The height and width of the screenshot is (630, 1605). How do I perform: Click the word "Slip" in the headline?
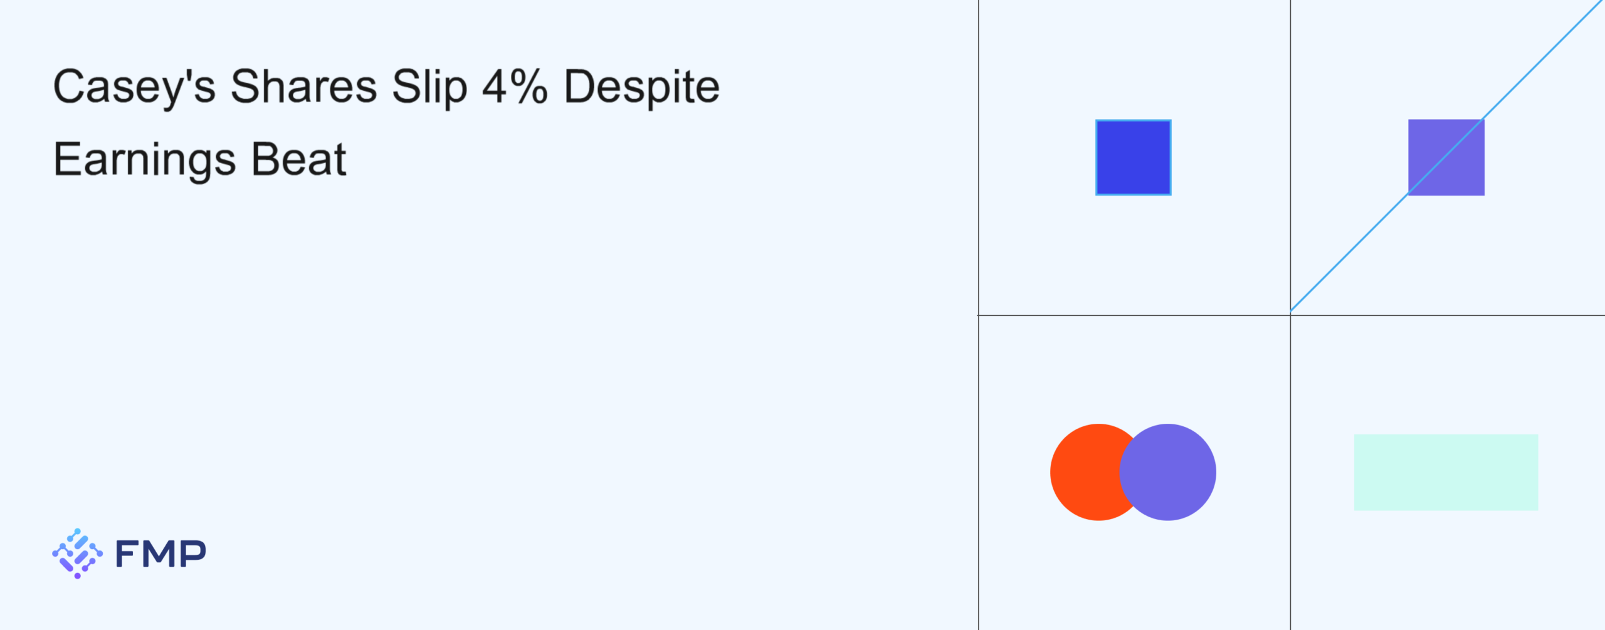click(429, 87)
